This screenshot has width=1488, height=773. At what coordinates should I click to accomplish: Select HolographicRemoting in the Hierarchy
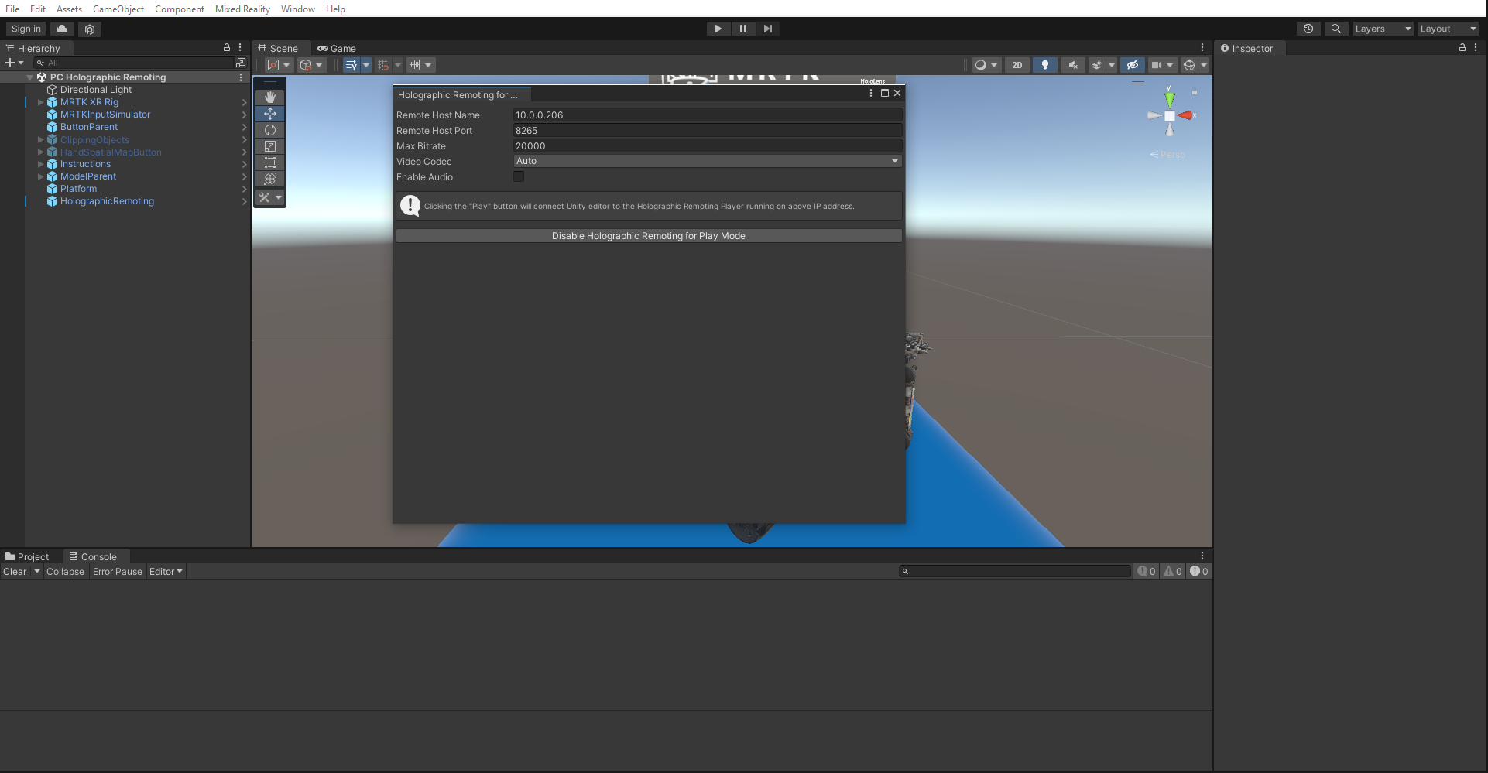[x=107, y=201]
